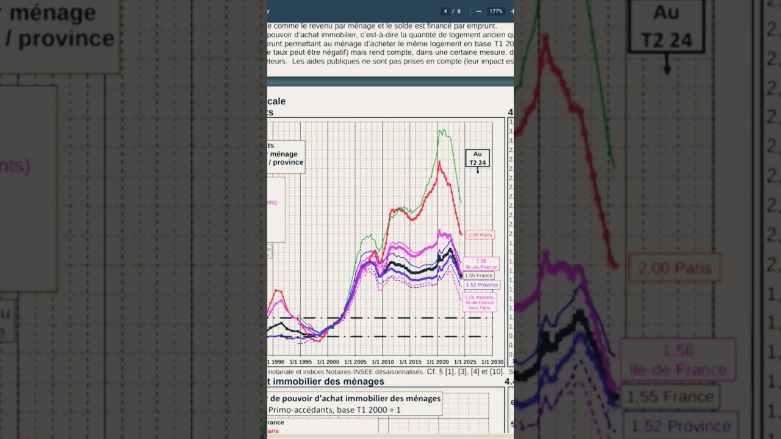Viewport: 781px width, 439px height.
Task: Click the '1/1 1995' axis label
Action: (300, 362)
